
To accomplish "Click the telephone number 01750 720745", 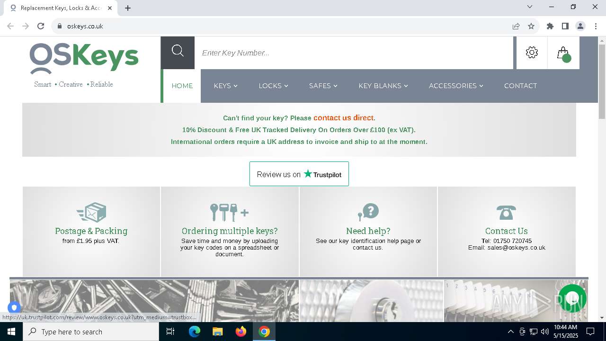I will point(512,241).
